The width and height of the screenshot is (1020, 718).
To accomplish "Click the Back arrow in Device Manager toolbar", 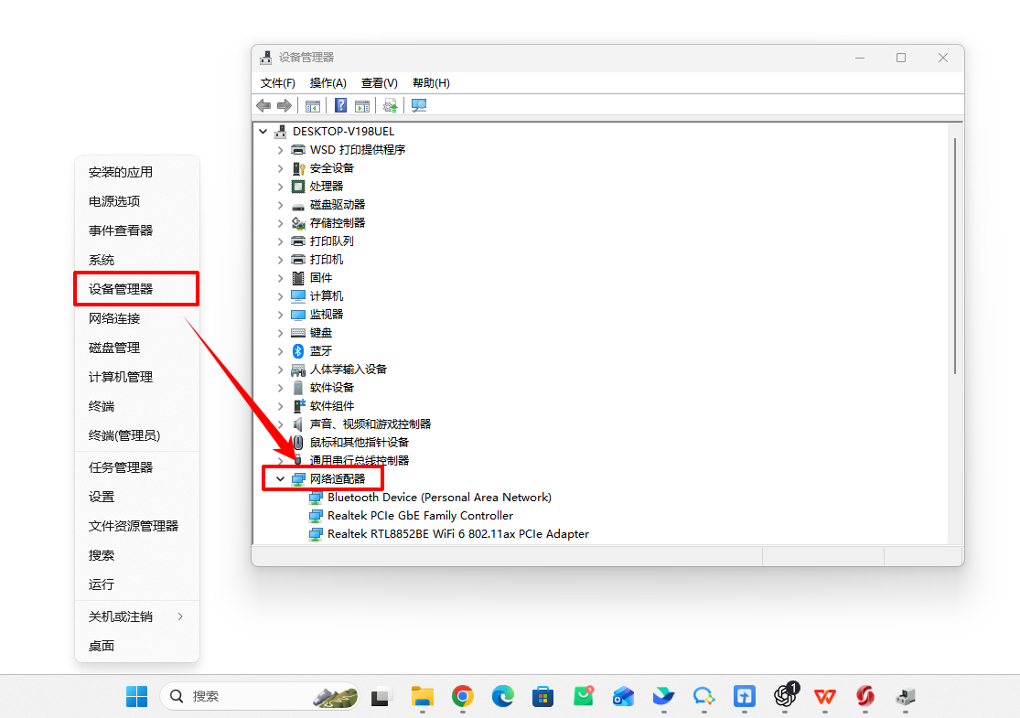I will [x=263, y=105].
